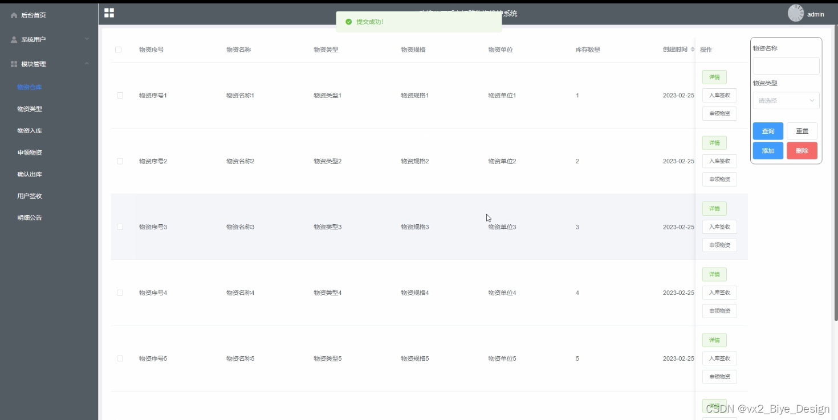
Task: Click the home icon beside 后台首页
Action: coord(14,15)
